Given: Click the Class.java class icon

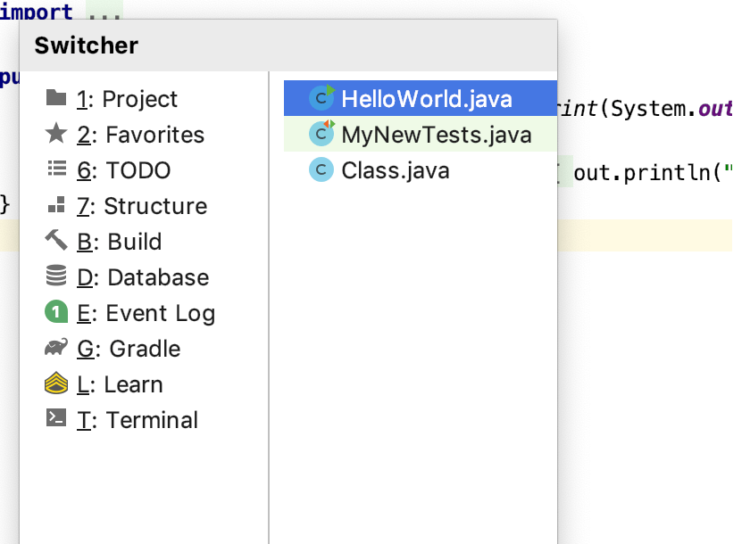Looking at the screenshot, I should click(x=321, y=169).
